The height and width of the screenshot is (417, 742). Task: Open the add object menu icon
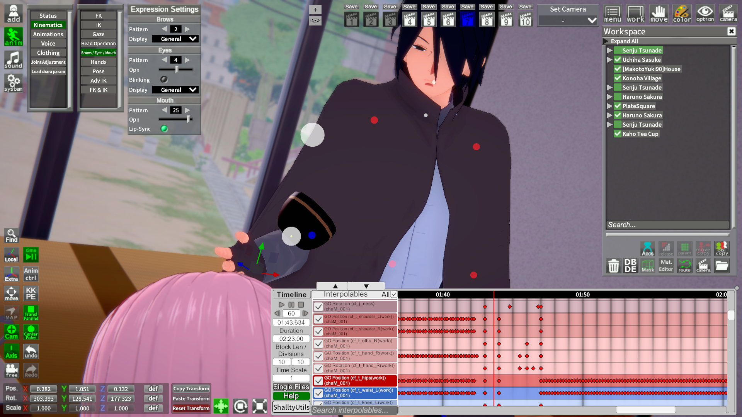(14, 14)
